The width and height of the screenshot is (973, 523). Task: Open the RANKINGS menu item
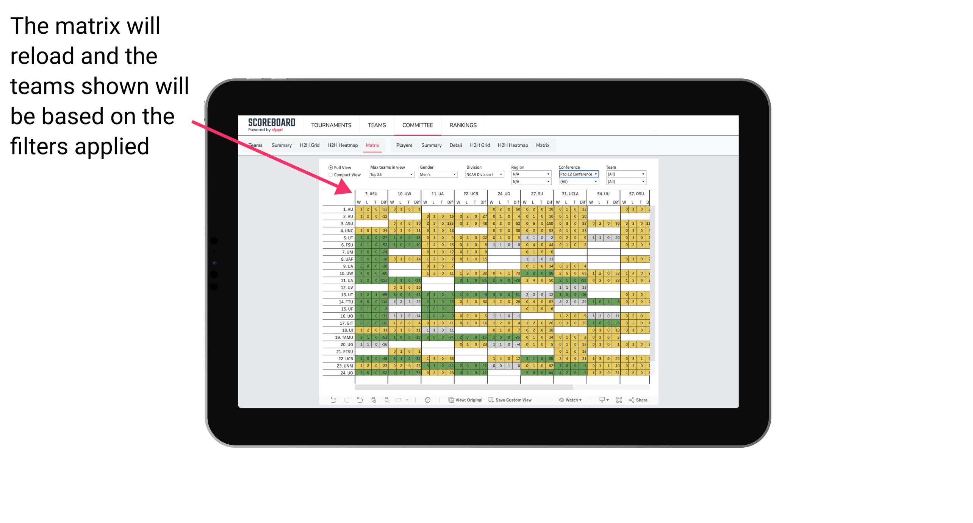(x=462, y=125)
